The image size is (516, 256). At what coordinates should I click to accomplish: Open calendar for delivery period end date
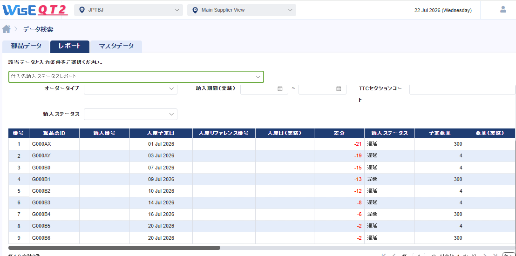click(x=339, y=88)
